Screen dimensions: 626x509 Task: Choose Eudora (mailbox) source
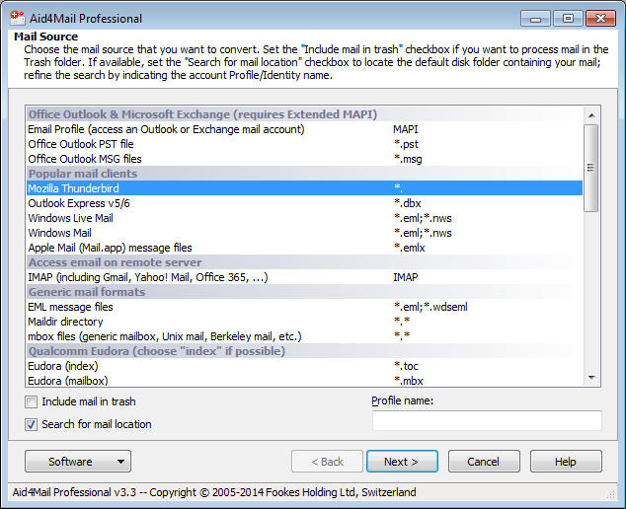(304, 380)
